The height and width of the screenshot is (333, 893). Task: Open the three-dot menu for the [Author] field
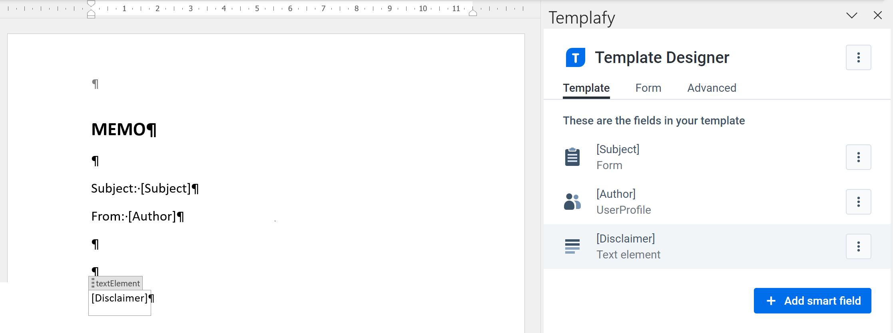[x=858, y=202]
